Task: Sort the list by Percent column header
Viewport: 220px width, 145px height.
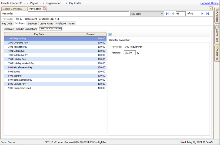Action: (91, 34)
